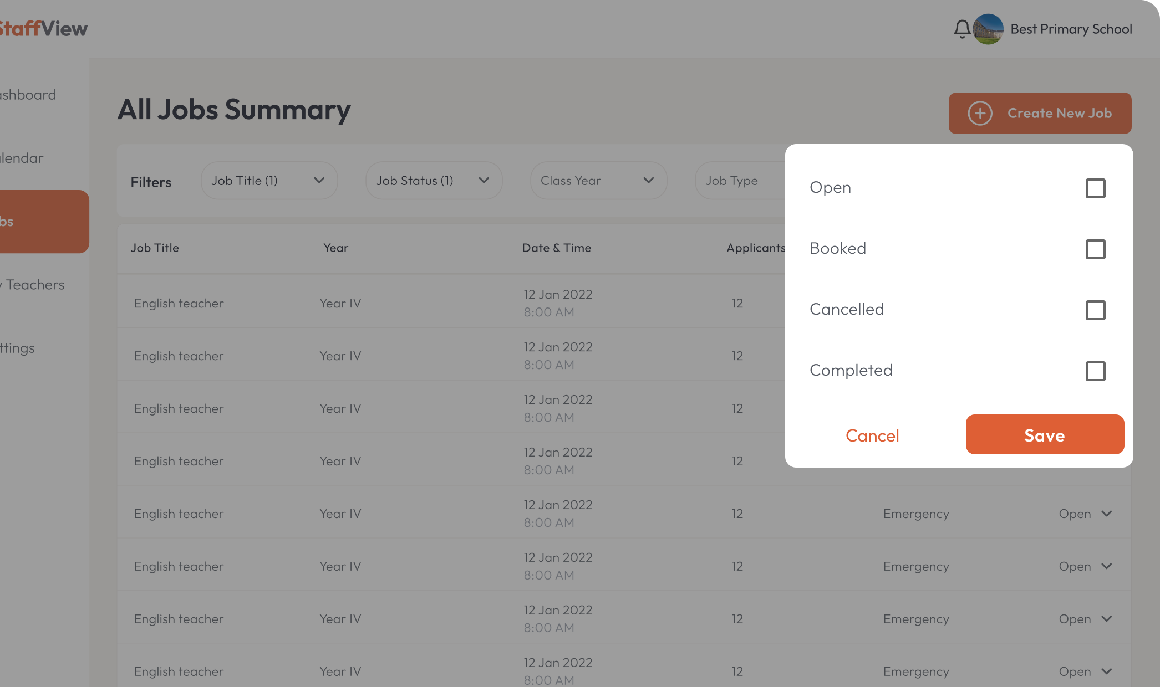Go to Dashboard in the sidebar
Image resolution: width=1160 pixels, height=687 pixels.
coord(29,95)
